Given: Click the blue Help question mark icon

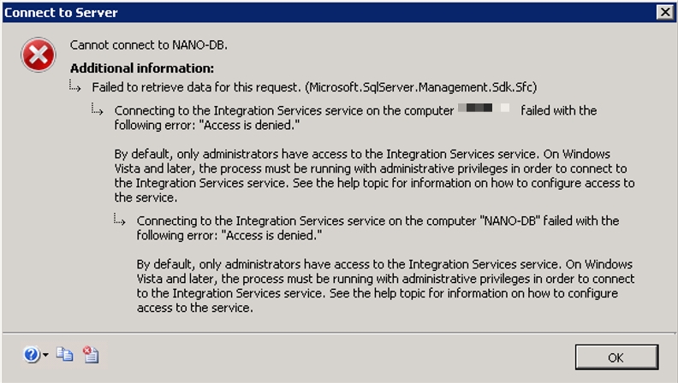Looking at the screenshot, I should 32,355.
